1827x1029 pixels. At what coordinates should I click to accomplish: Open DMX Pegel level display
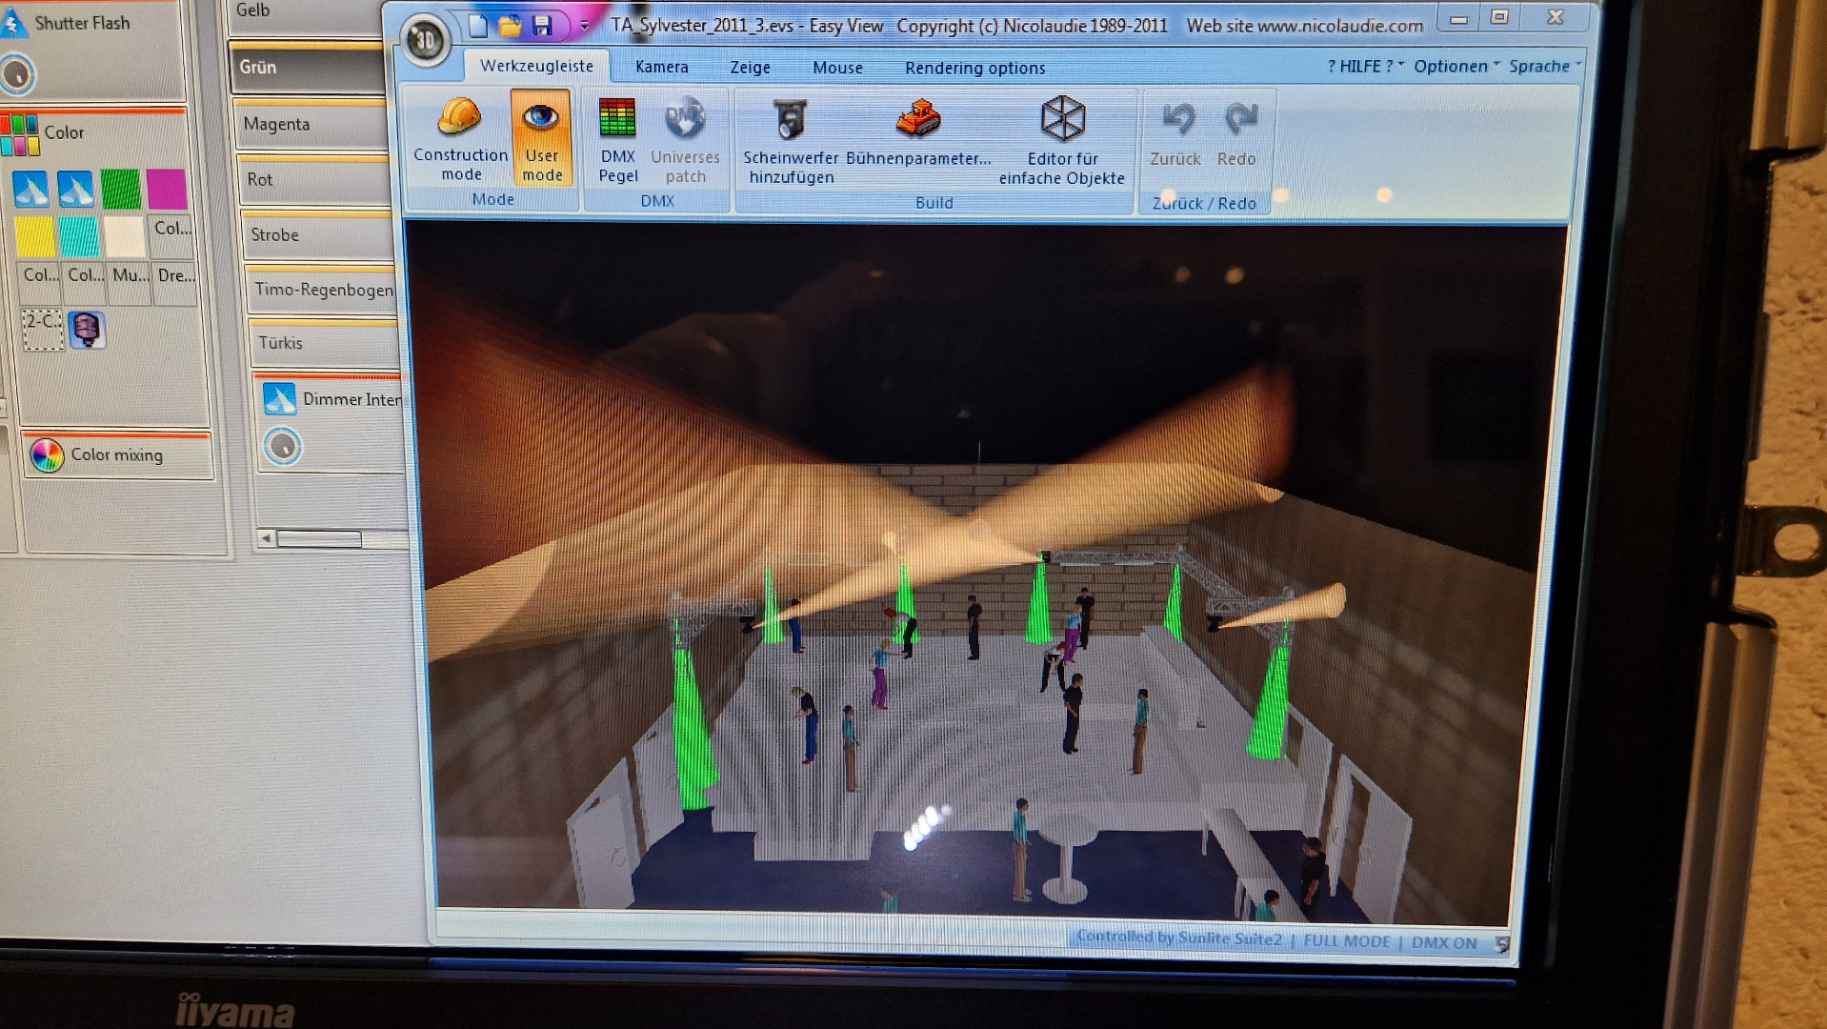(x=617, y=139)
